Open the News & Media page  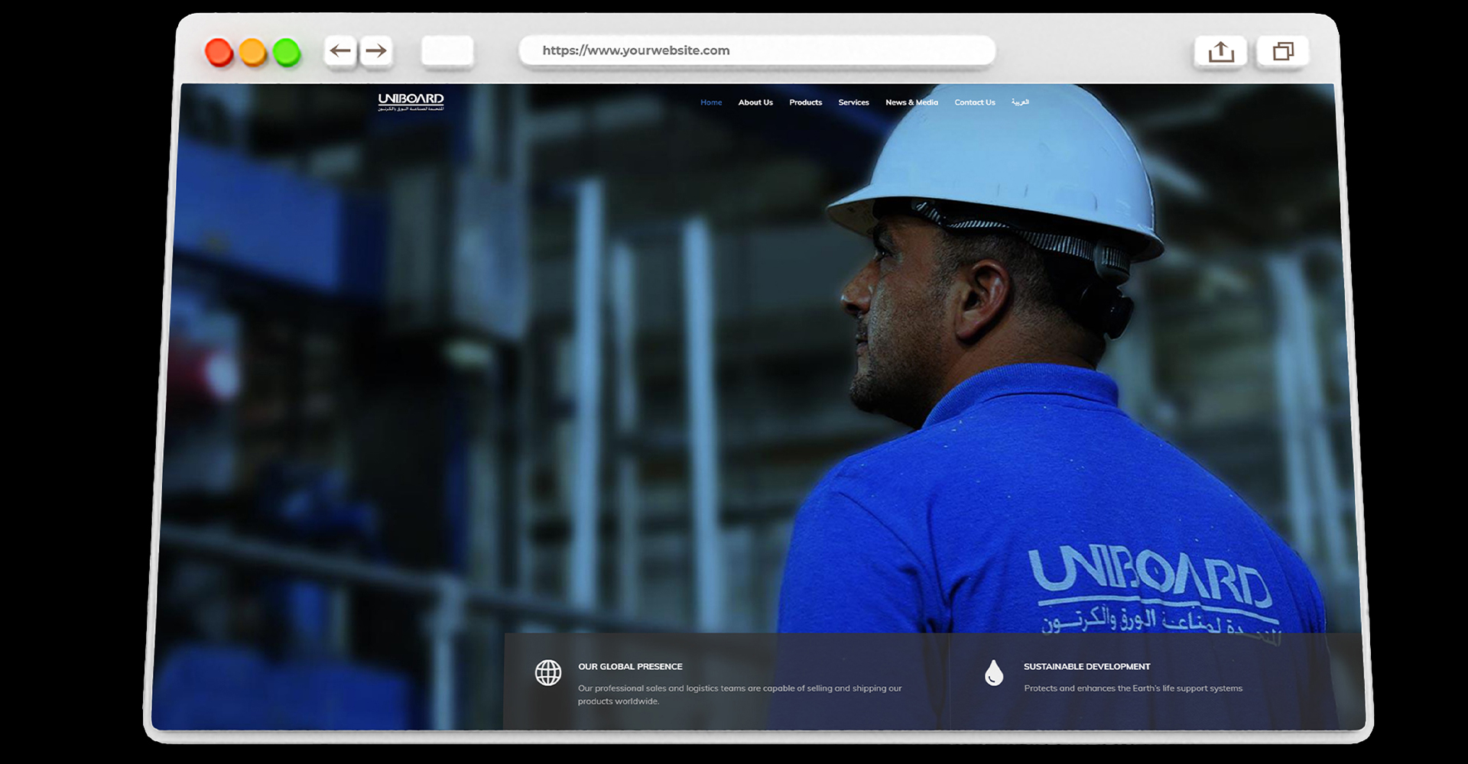pos(911,102)
